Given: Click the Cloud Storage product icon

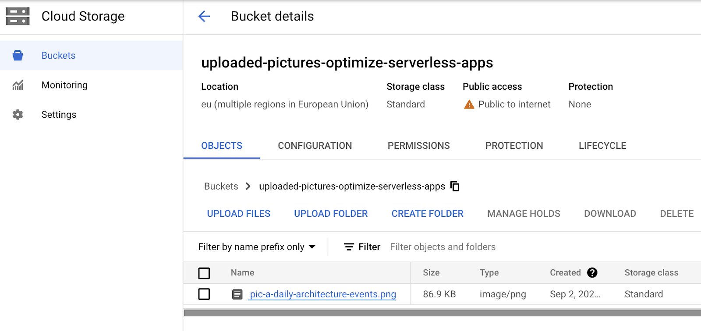Looking at the screenshot, I should click(x=18, y=16).
